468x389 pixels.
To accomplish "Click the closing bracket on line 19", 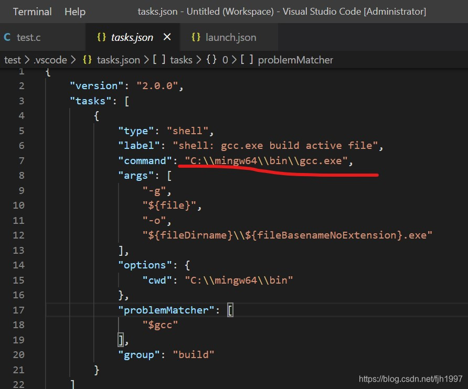I will point(121,340).
